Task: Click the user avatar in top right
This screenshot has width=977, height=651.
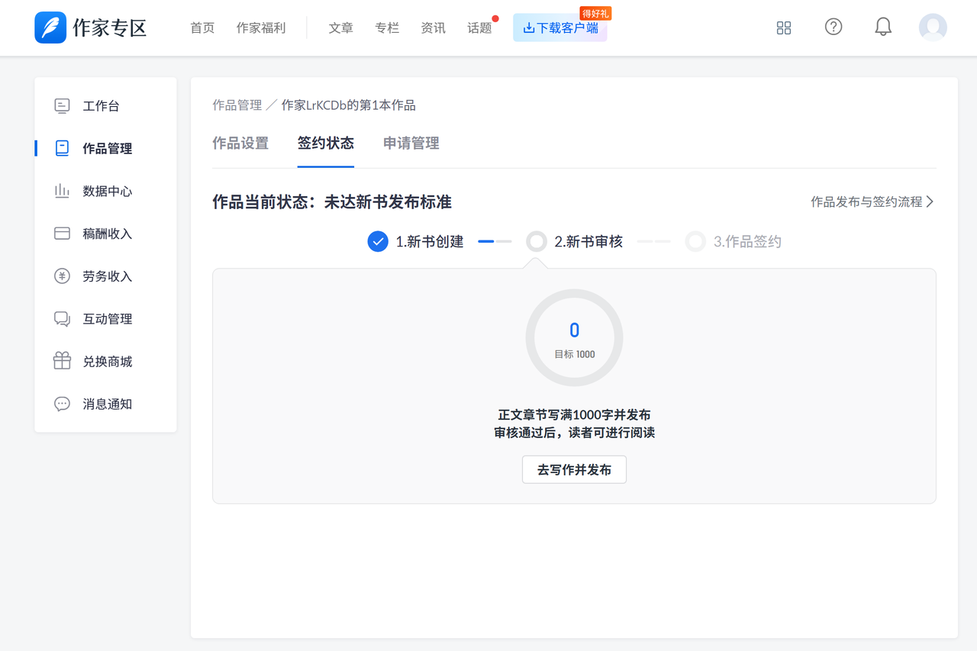Action: tap(933, 27)
